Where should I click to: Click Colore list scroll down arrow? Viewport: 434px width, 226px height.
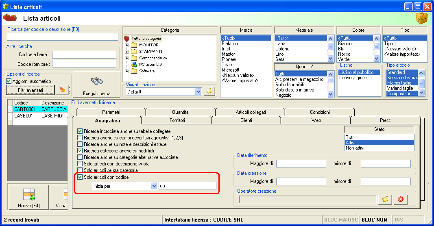pyautogui.click(x=376, y=59)
